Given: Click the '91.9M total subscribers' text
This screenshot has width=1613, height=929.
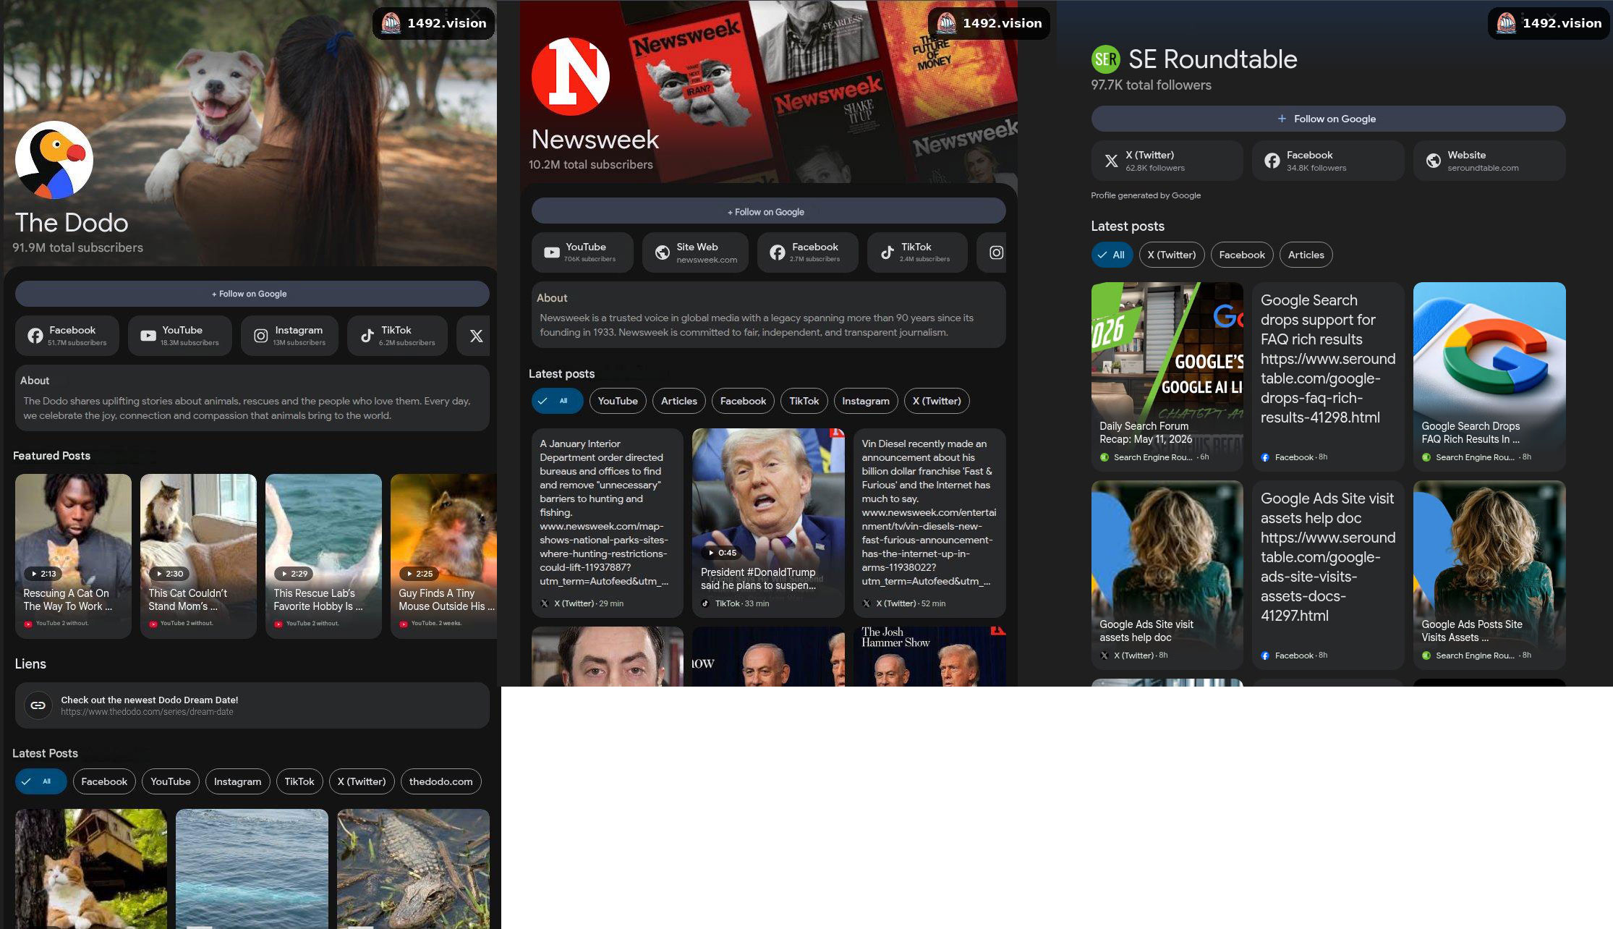Looking at the screenshot, I should tap(78, 247).
